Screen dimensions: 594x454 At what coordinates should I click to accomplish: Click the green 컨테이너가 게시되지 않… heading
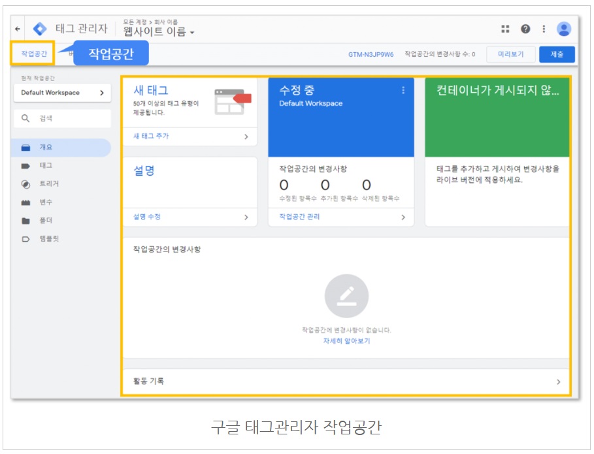pos(498,90)
